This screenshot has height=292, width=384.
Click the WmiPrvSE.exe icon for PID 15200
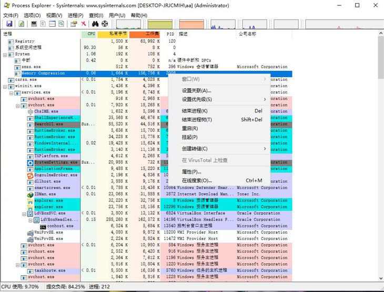30,233
